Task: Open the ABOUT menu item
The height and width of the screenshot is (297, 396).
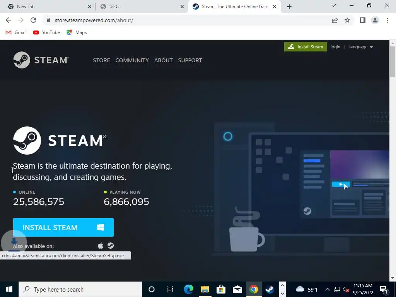Action: pos(164,60)
